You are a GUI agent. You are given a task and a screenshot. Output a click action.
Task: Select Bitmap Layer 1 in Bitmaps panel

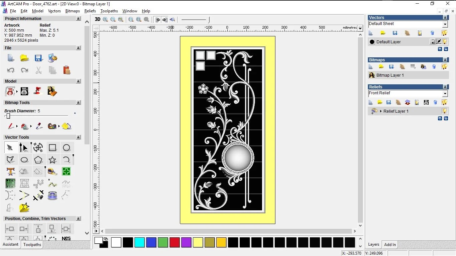(390, 75)
